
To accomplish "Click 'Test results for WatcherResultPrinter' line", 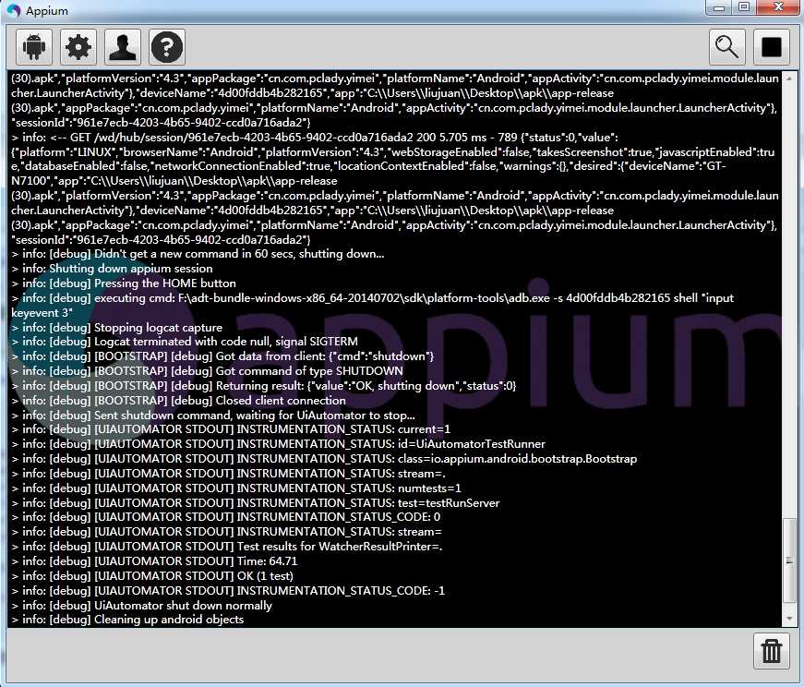I will point(227,547).
